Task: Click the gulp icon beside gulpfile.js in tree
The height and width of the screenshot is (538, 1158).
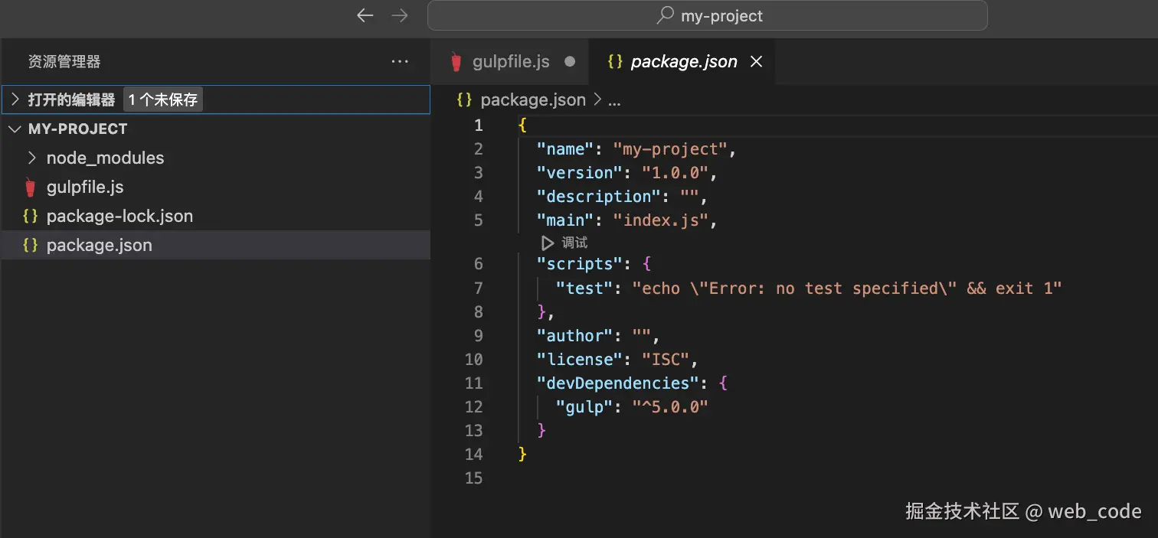Action: (31, 187)
